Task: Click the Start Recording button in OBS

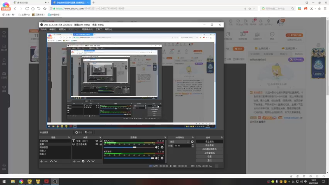Action: coord(209,146)
